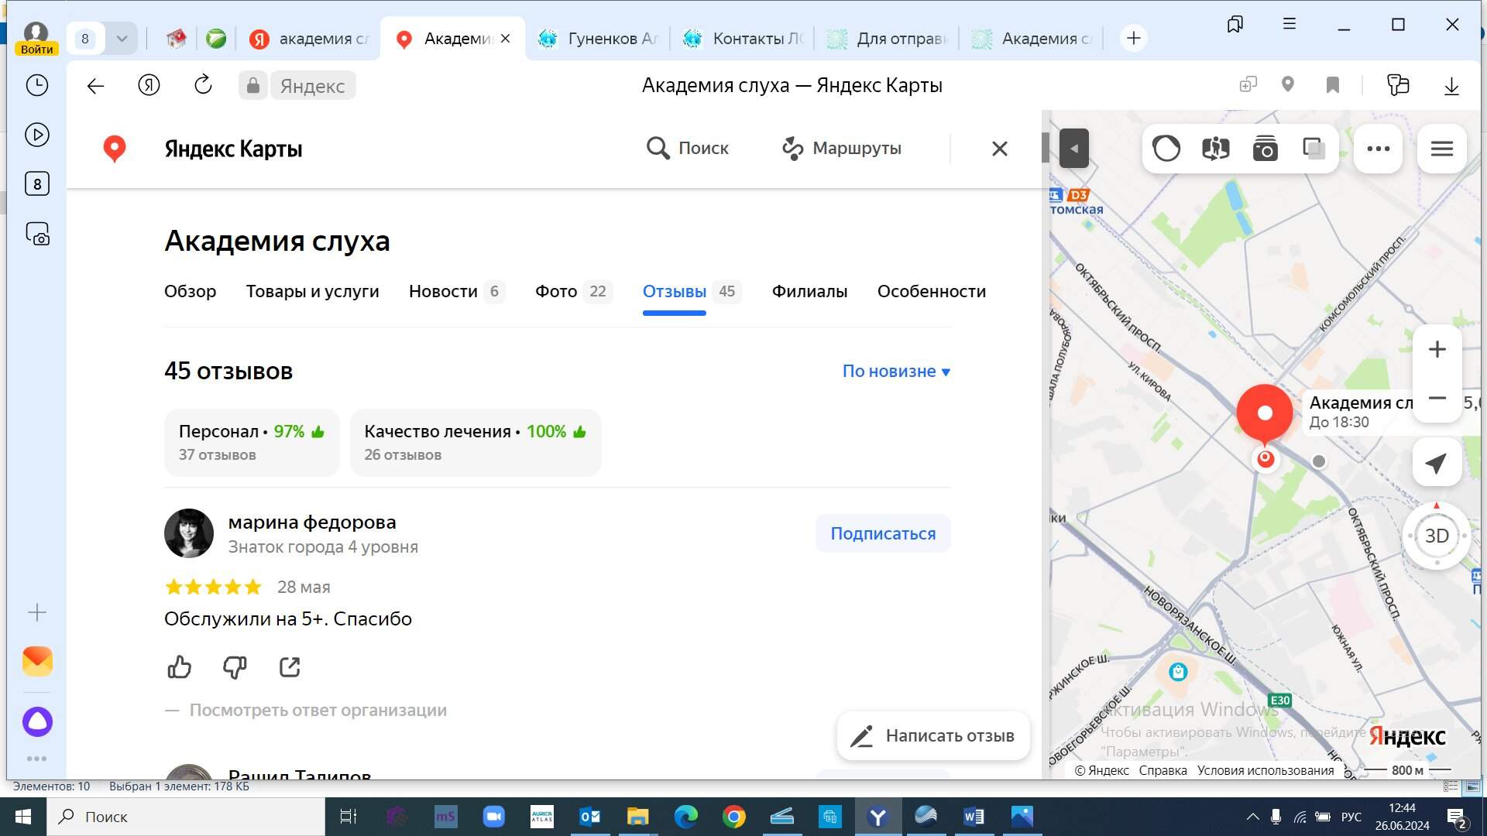
Task: Share marina fedorova's review
Action: click(290, 667)
